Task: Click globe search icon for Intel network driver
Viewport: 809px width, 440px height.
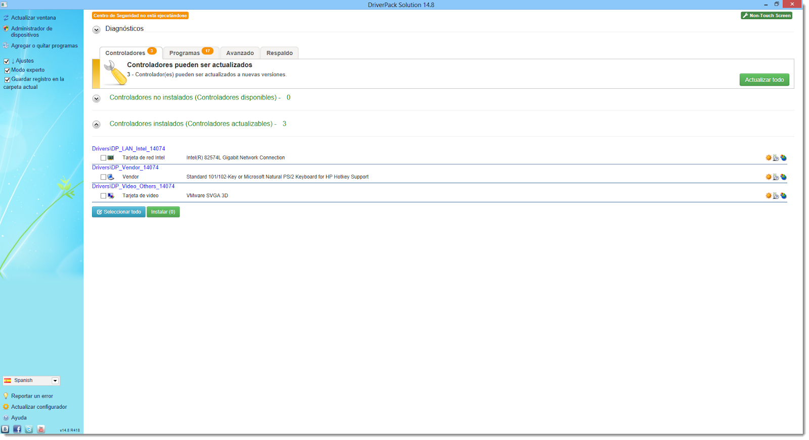Action: point(783,158)
